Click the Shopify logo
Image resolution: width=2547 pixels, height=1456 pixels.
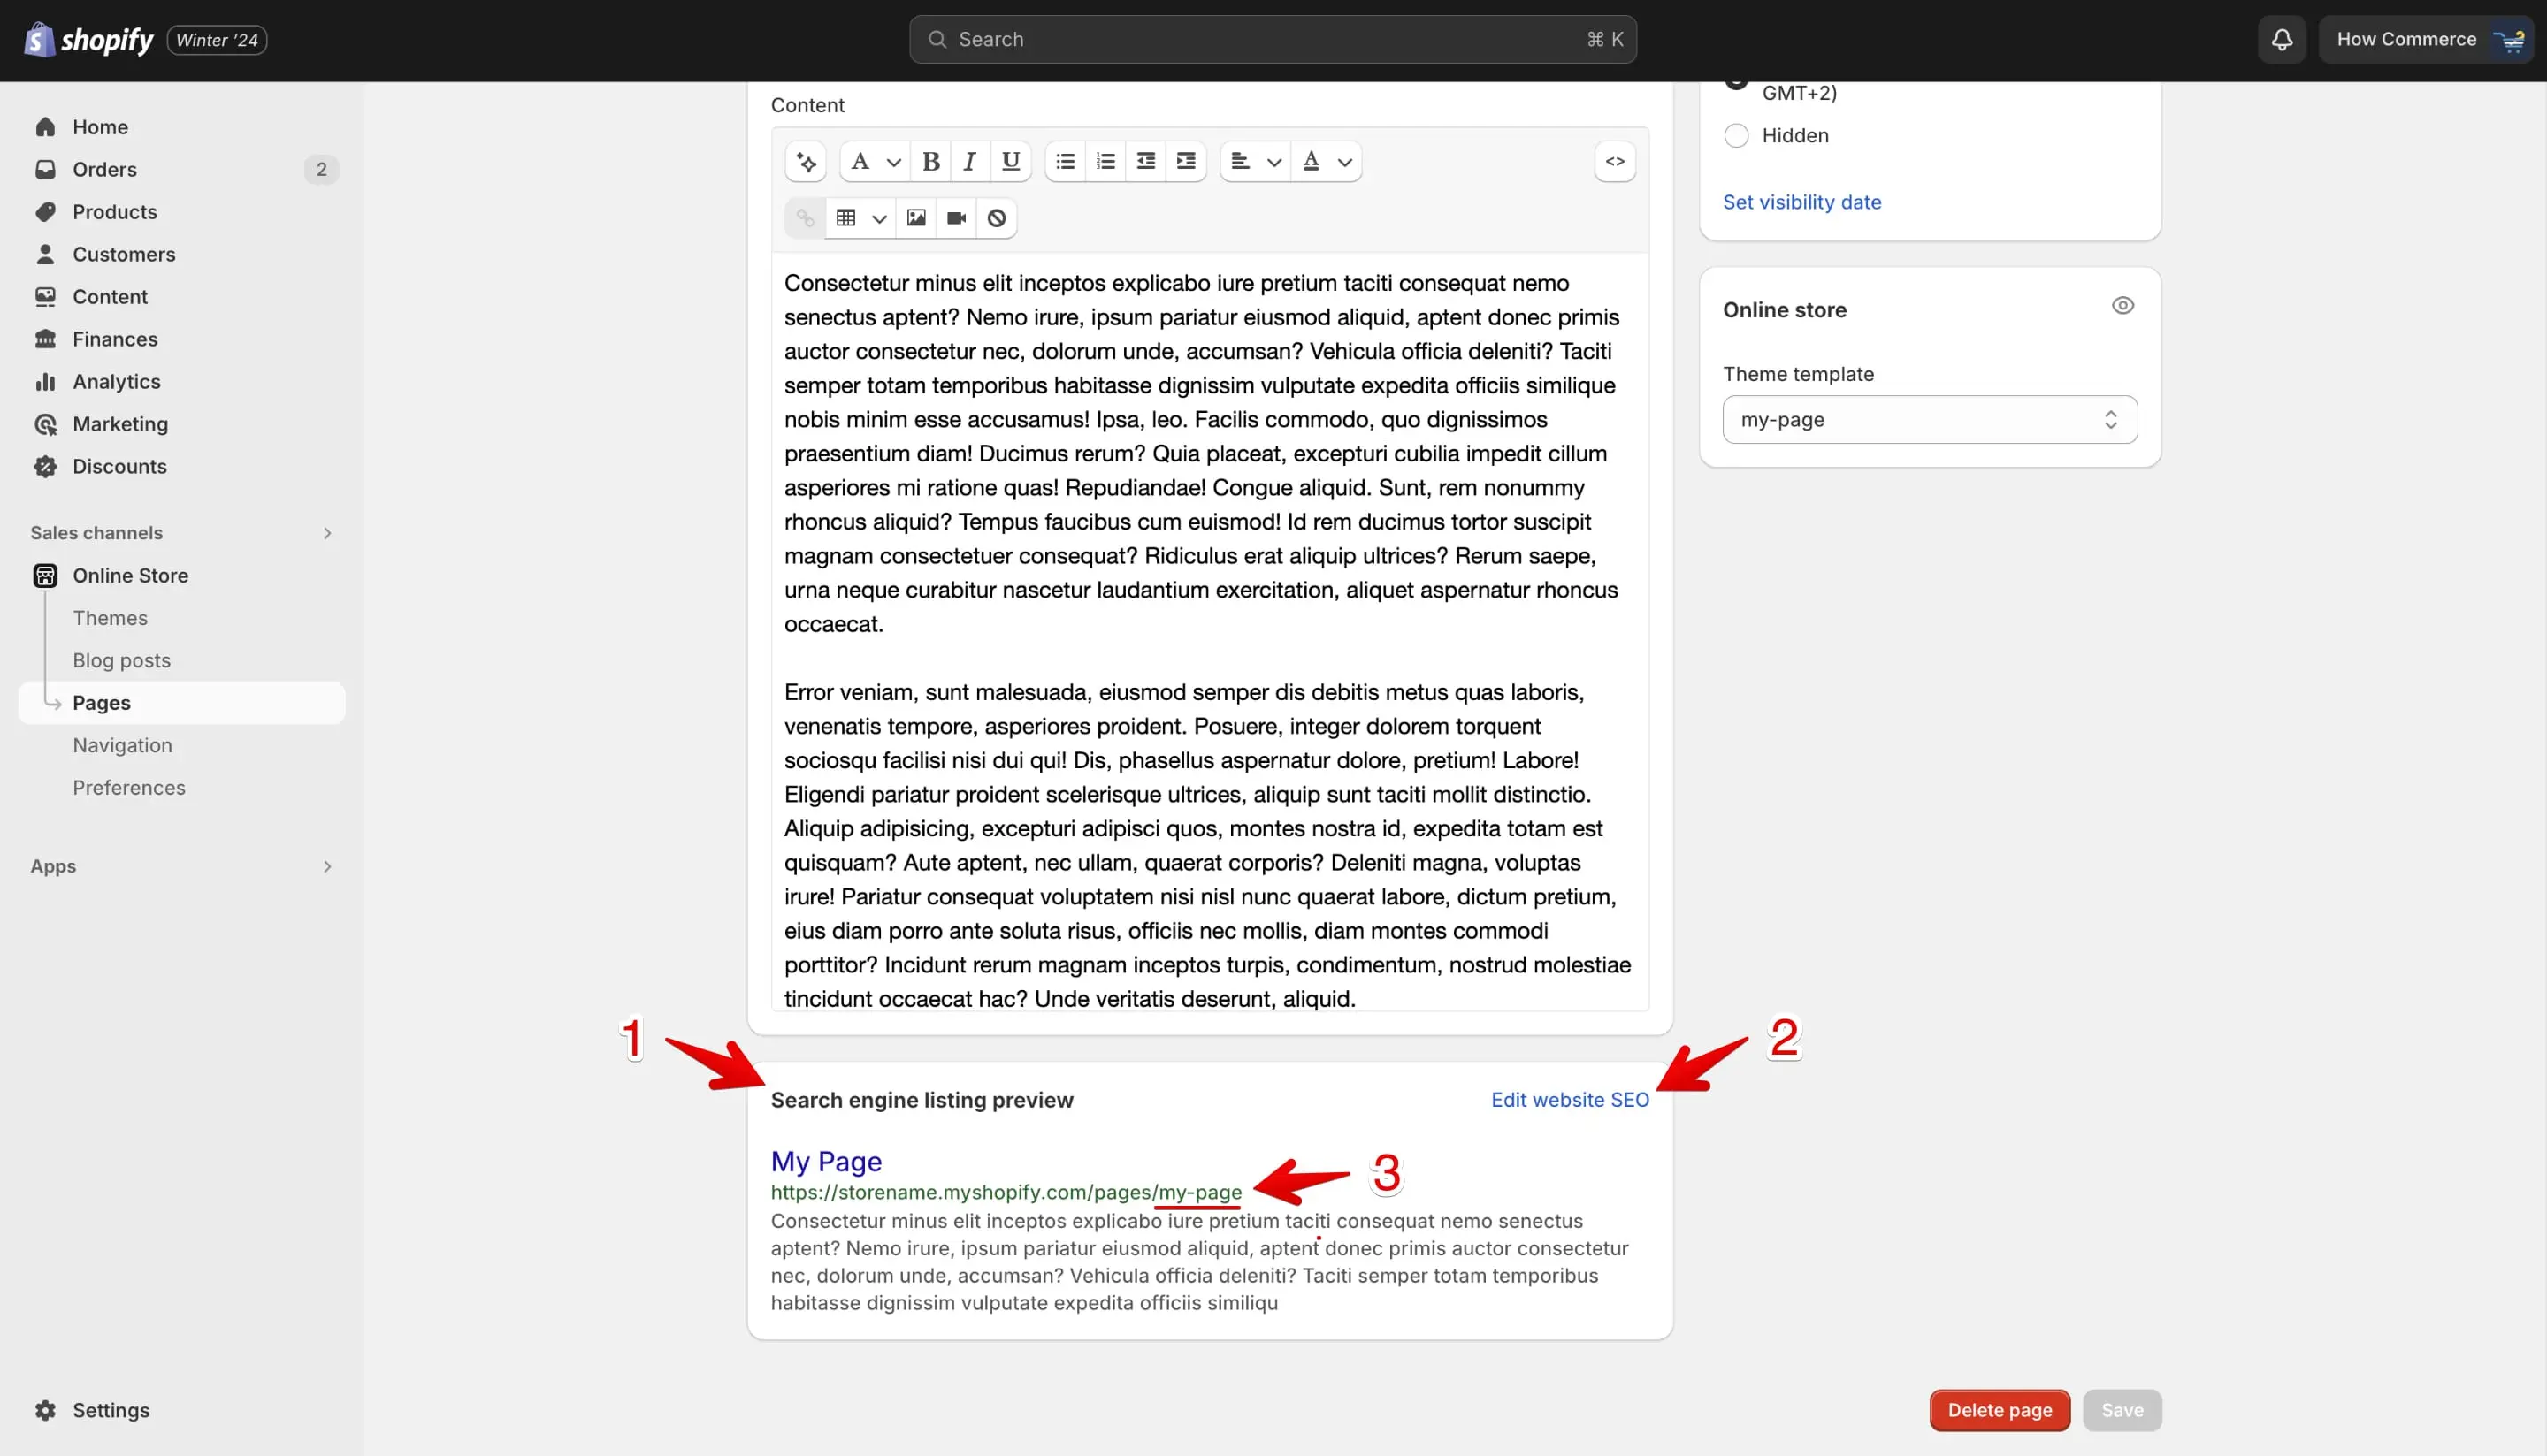(x=89, y=40)
